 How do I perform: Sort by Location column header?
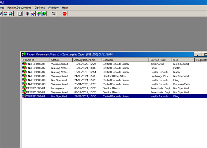tap(125, 60)
